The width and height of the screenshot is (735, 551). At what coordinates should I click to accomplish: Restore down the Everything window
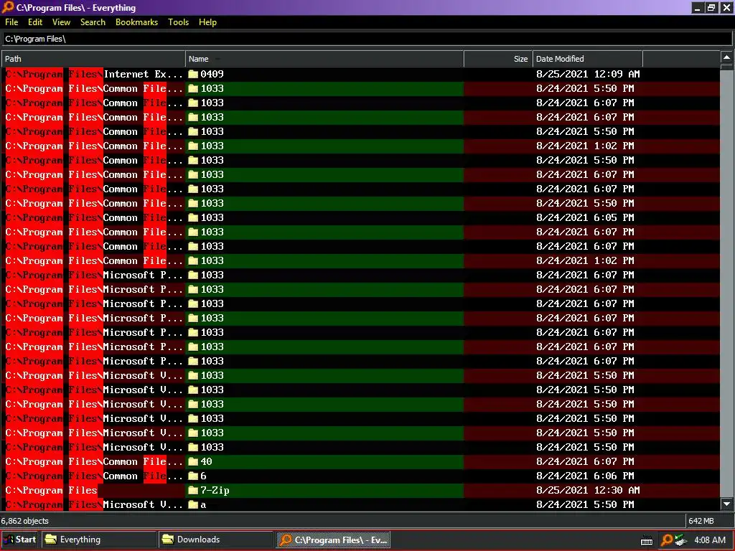tap(711, 8)
